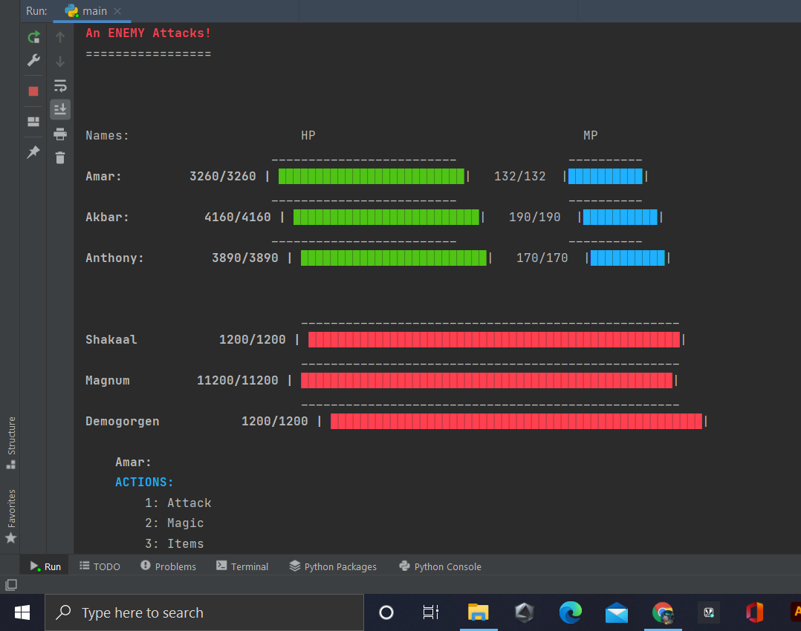Launch Microsoft Edge from taskbar
801x631 pixels.
pyautogui.click(x=570, y=612)
